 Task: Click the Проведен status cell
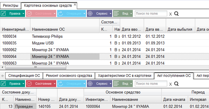[x=25, y=106]
